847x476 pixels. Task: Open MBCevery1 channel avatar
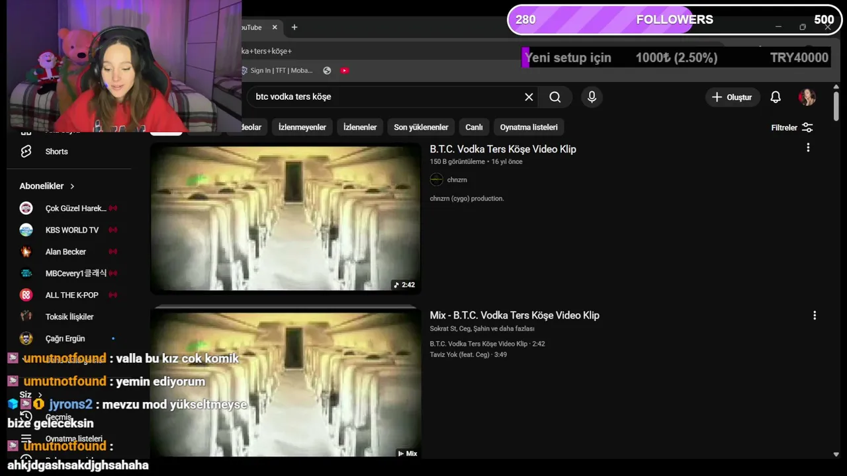(x=26, y=273)
